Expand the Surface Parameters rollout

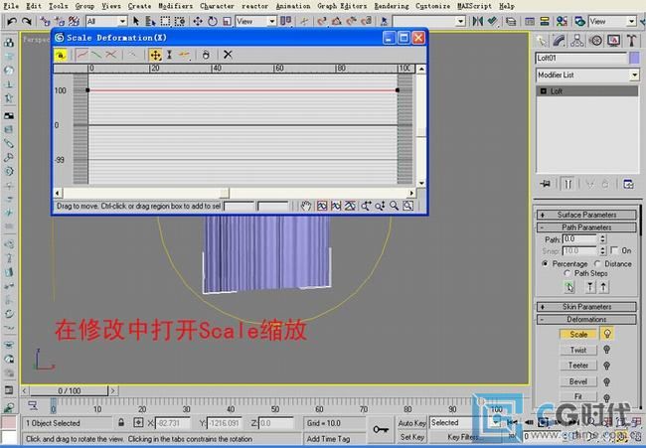pos(586,215)
